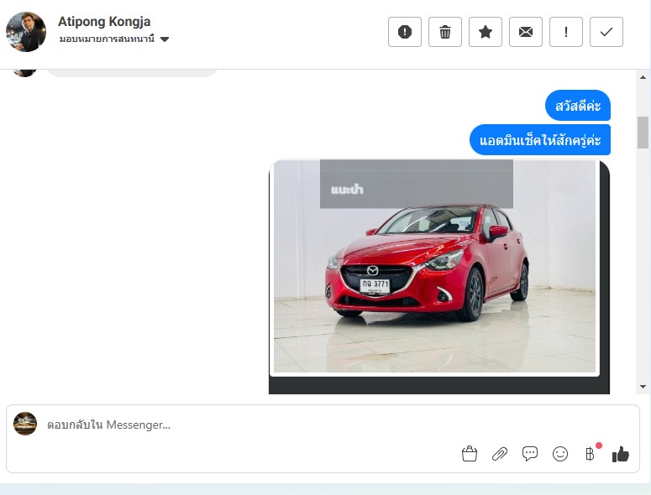Mark conversation as unread with envelope icon
This screenshot has height=495, width=651.
[x=526, y=32]
